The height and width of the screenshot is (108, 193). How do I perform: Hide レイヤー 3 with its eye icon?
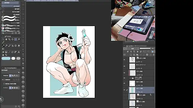[124, 60]
